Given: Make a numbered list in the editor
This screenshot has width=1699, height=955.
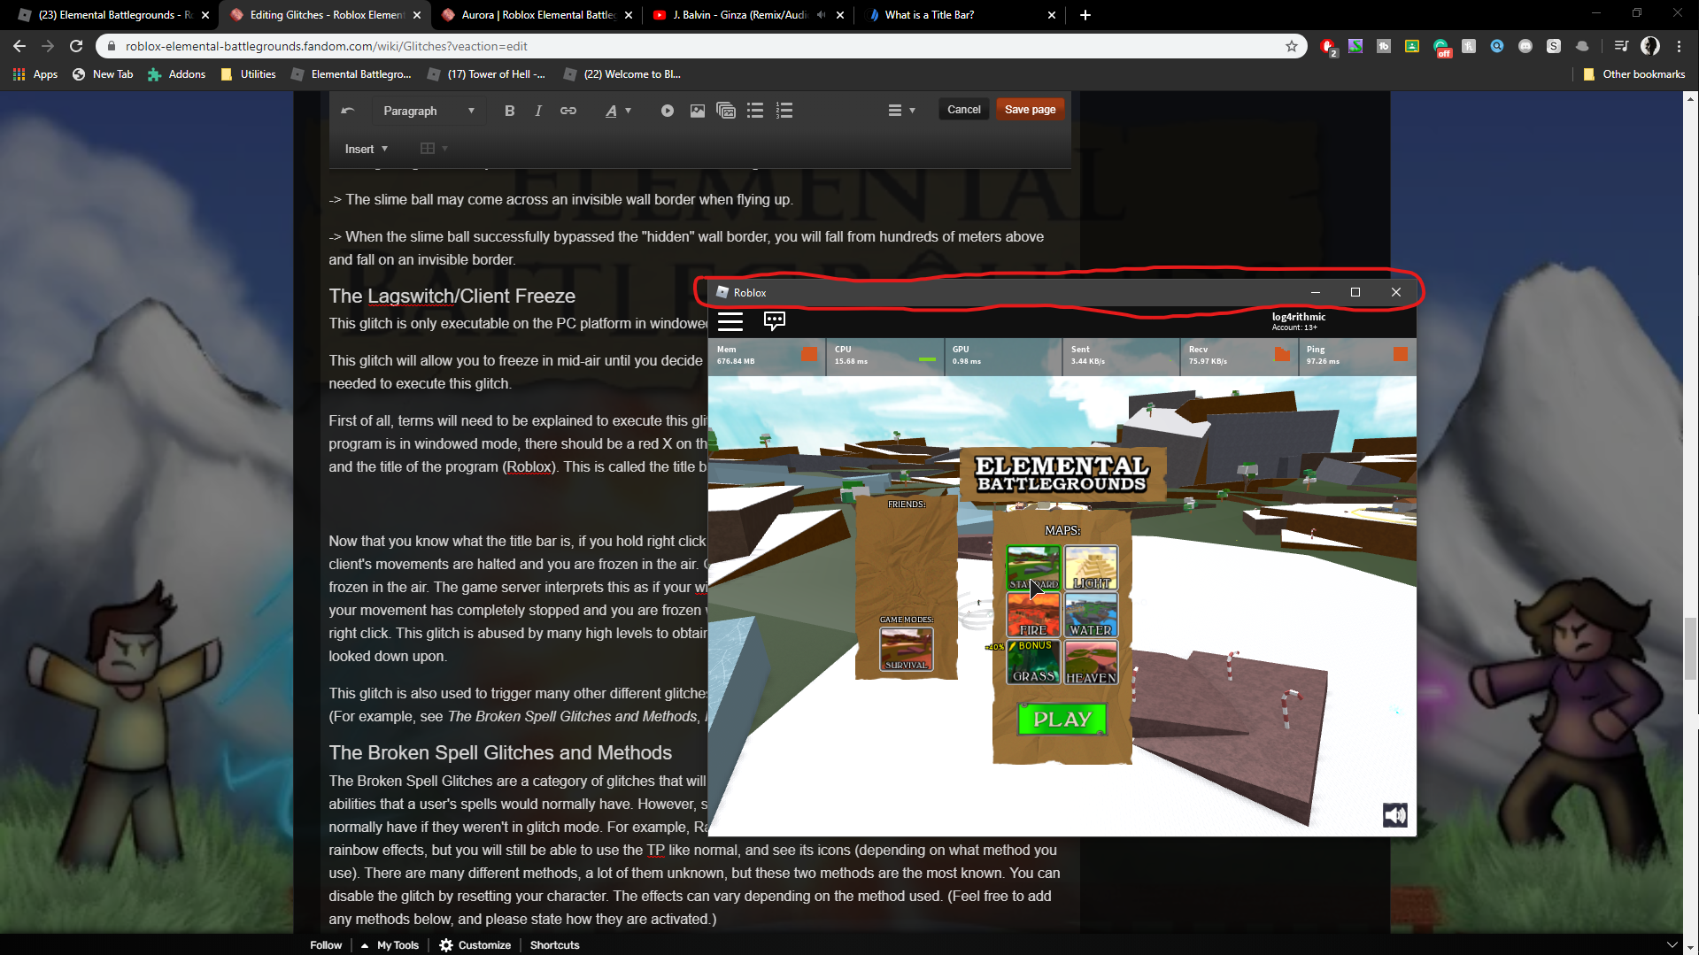Looking at the screenshot, I should pos(784,111).
